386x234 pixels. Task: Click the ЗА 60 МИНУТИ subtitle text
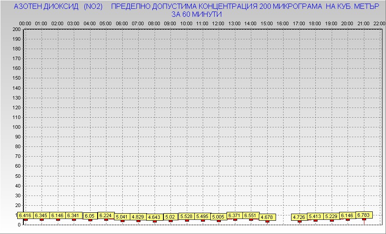pyautogui.click(x=197, y=14)
